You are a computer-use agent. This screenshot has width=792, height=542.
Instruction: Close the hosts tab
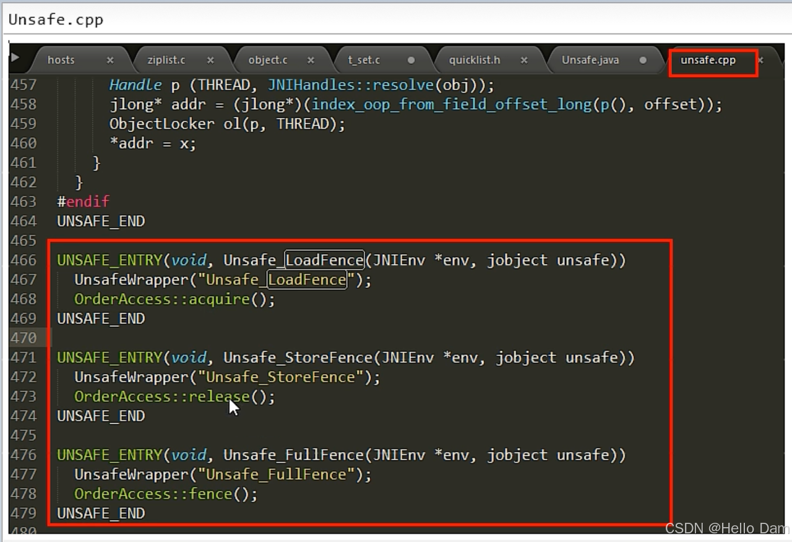[x=110, y=60]
